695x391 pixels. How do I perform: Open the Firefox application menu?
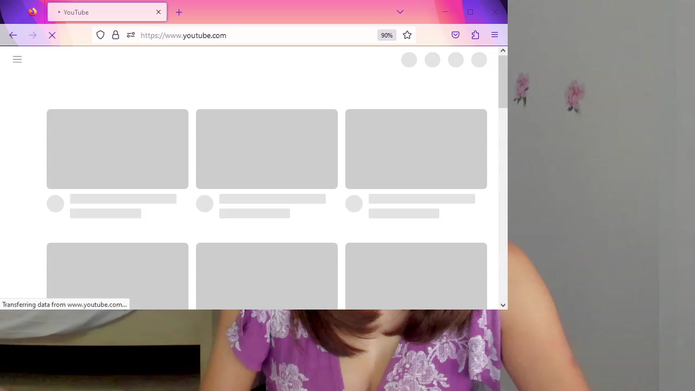pos(494,35)
